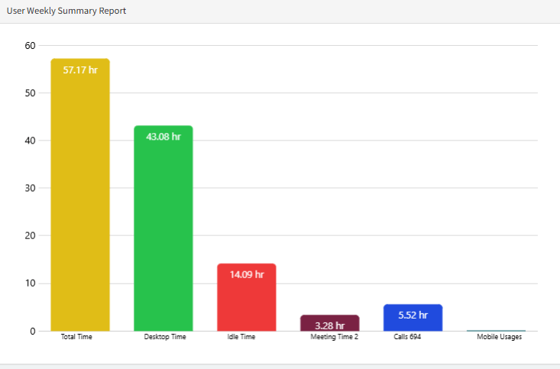Click the Total Time axis label
This screenshot has width=560, height=369.
coord(76,337)
